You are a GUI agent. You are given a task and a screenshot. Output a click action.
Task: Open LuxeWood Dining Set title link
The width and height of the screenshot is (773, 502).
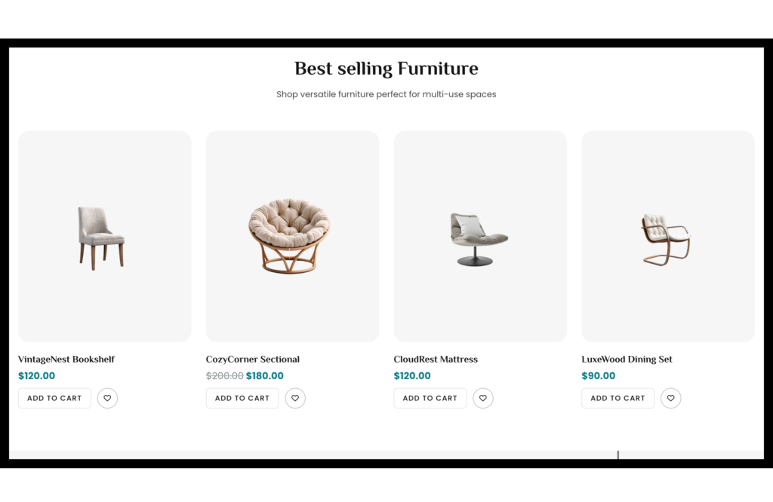pyautogui.click(x=627, y=360)
